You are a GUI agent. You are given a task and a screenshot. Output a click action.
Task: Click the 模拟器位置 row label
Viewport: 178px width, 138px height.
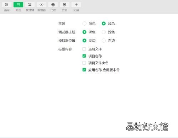(x=67, y=41)
